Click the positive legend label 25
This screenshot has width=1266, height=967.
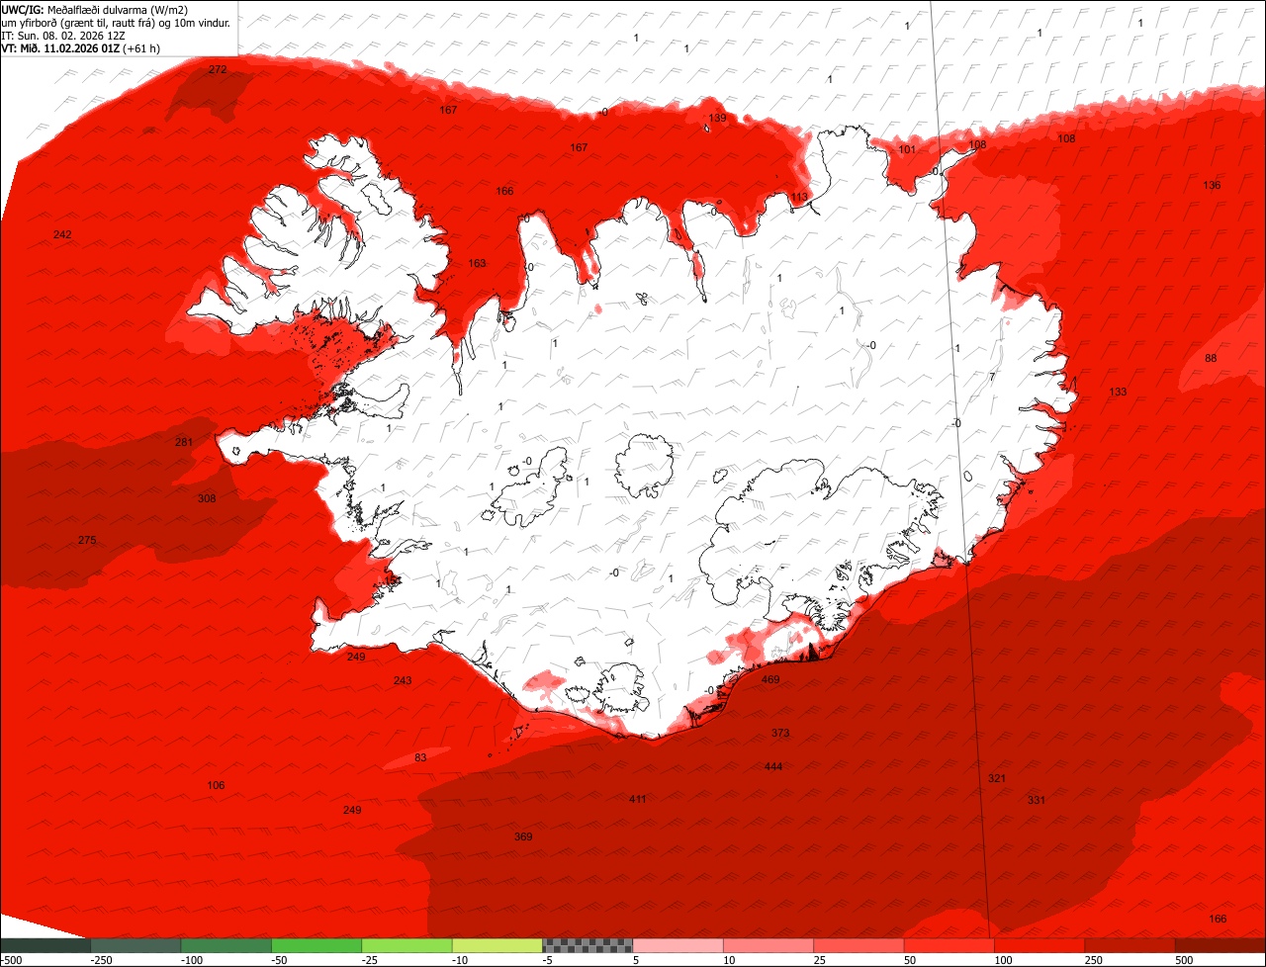(820, 960)
